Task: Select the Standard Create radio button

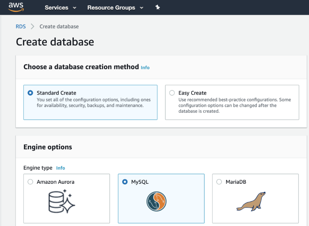Action: pyautogui.click(x=30, y=93)
